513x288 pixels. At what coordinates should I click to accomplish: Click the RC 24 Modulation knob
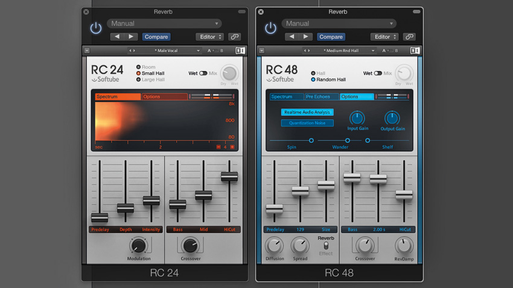(x=138, y=246)
